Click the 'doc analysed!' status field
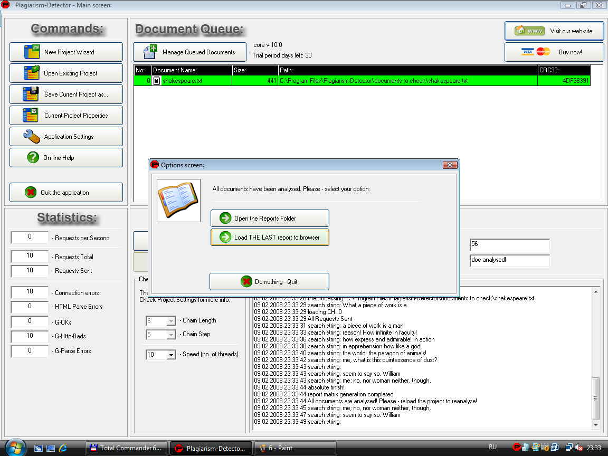The width and height of the screenshot is (608, 456). coord(509,261)
